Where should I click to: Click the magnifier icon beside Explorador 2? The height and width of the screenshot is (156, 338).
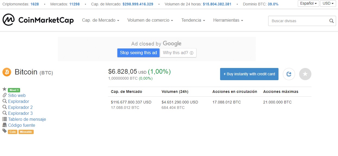click(5, 107)
